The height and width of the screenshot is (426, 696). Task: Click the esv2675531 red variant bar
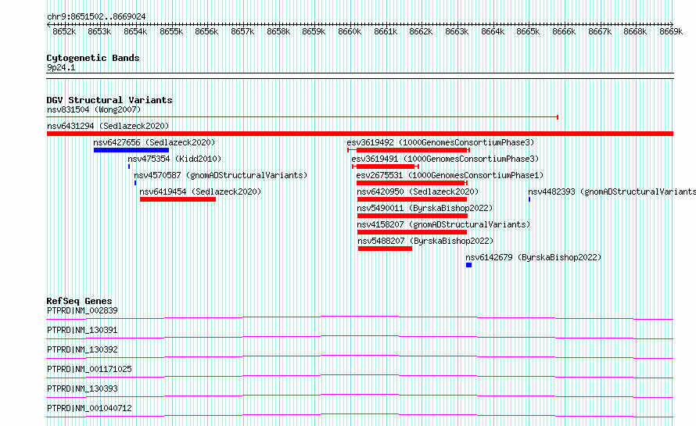click(412, 183)
